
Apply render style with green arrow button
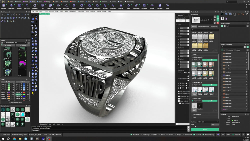tap(218, 19)
